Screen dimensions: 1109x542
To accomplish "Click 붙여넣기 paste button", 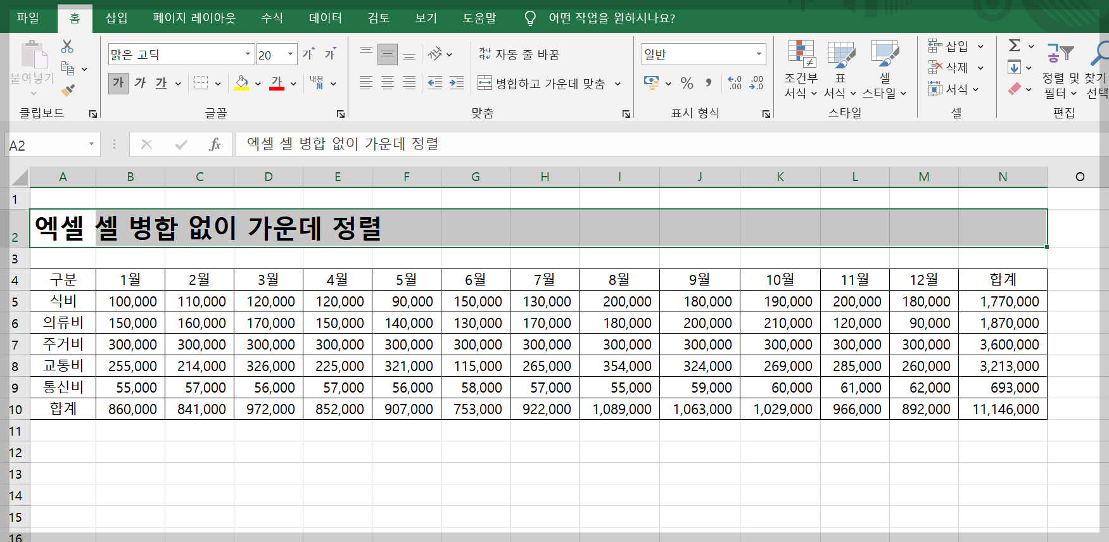I will (32, 69).
